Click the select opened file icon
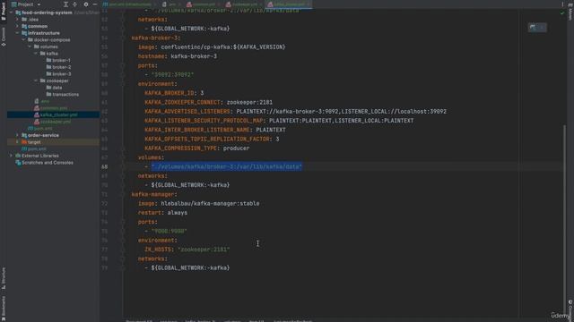 tap(65, 4)
